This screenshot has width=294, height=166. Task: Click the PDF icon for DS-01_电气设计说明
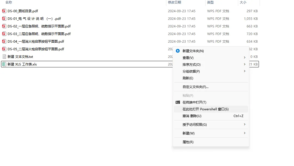click(x=4, y=19)
